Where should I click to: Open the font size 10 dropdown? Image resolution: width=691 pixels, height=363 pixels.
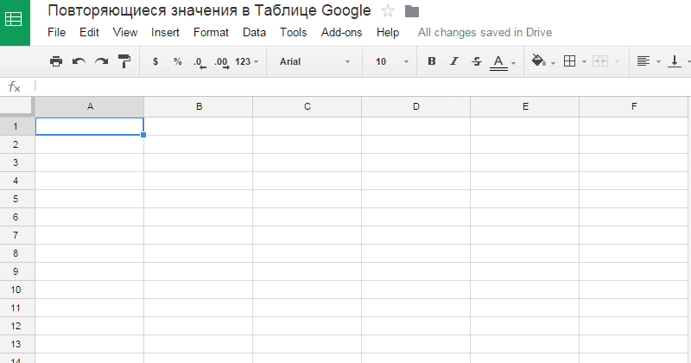[392, 61]
